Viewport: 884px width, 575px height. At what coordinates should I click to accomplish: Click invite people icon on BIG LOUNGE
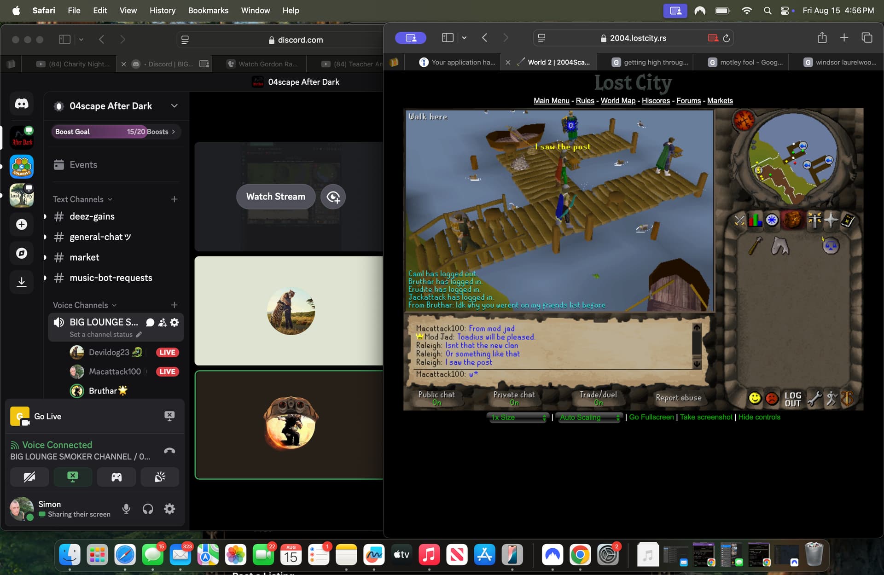tap(162, 322)
